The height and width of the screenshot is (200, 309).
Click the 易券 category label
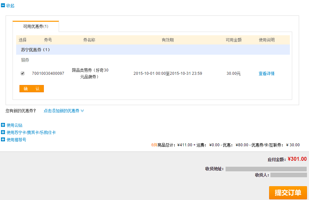25,60
